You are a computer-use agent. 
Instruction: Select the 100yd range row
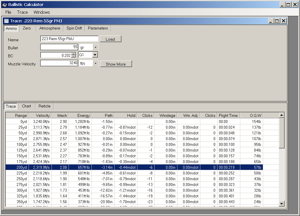[134, 144]
